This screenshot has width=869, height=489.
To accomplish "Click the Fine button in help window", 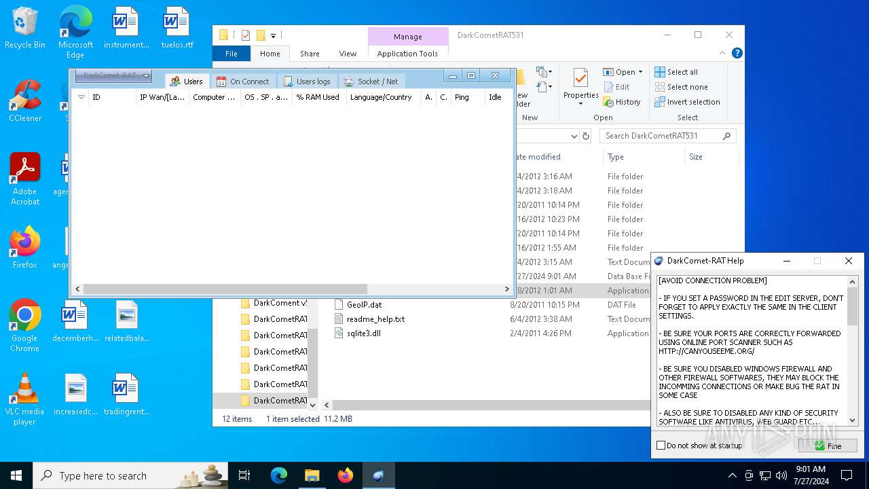I will 828,446.
